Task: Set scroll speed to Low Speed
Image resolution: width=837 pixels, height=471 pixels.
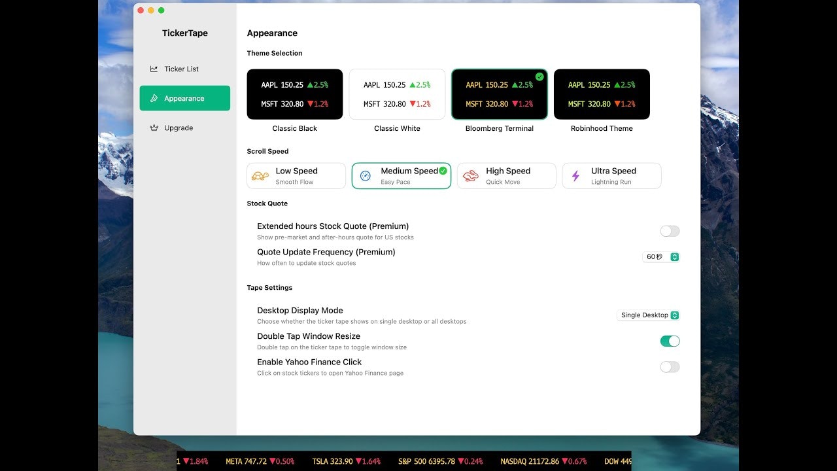Action: (296, 176)
